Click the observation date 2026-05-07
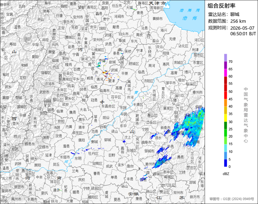Viewport: 258px width, 204px height. (x=242, y=28)
